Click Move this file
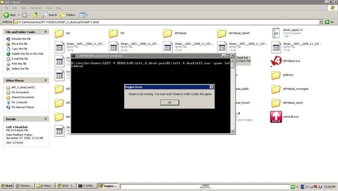This screenshot has height=191, width=338. click(19, 44)
